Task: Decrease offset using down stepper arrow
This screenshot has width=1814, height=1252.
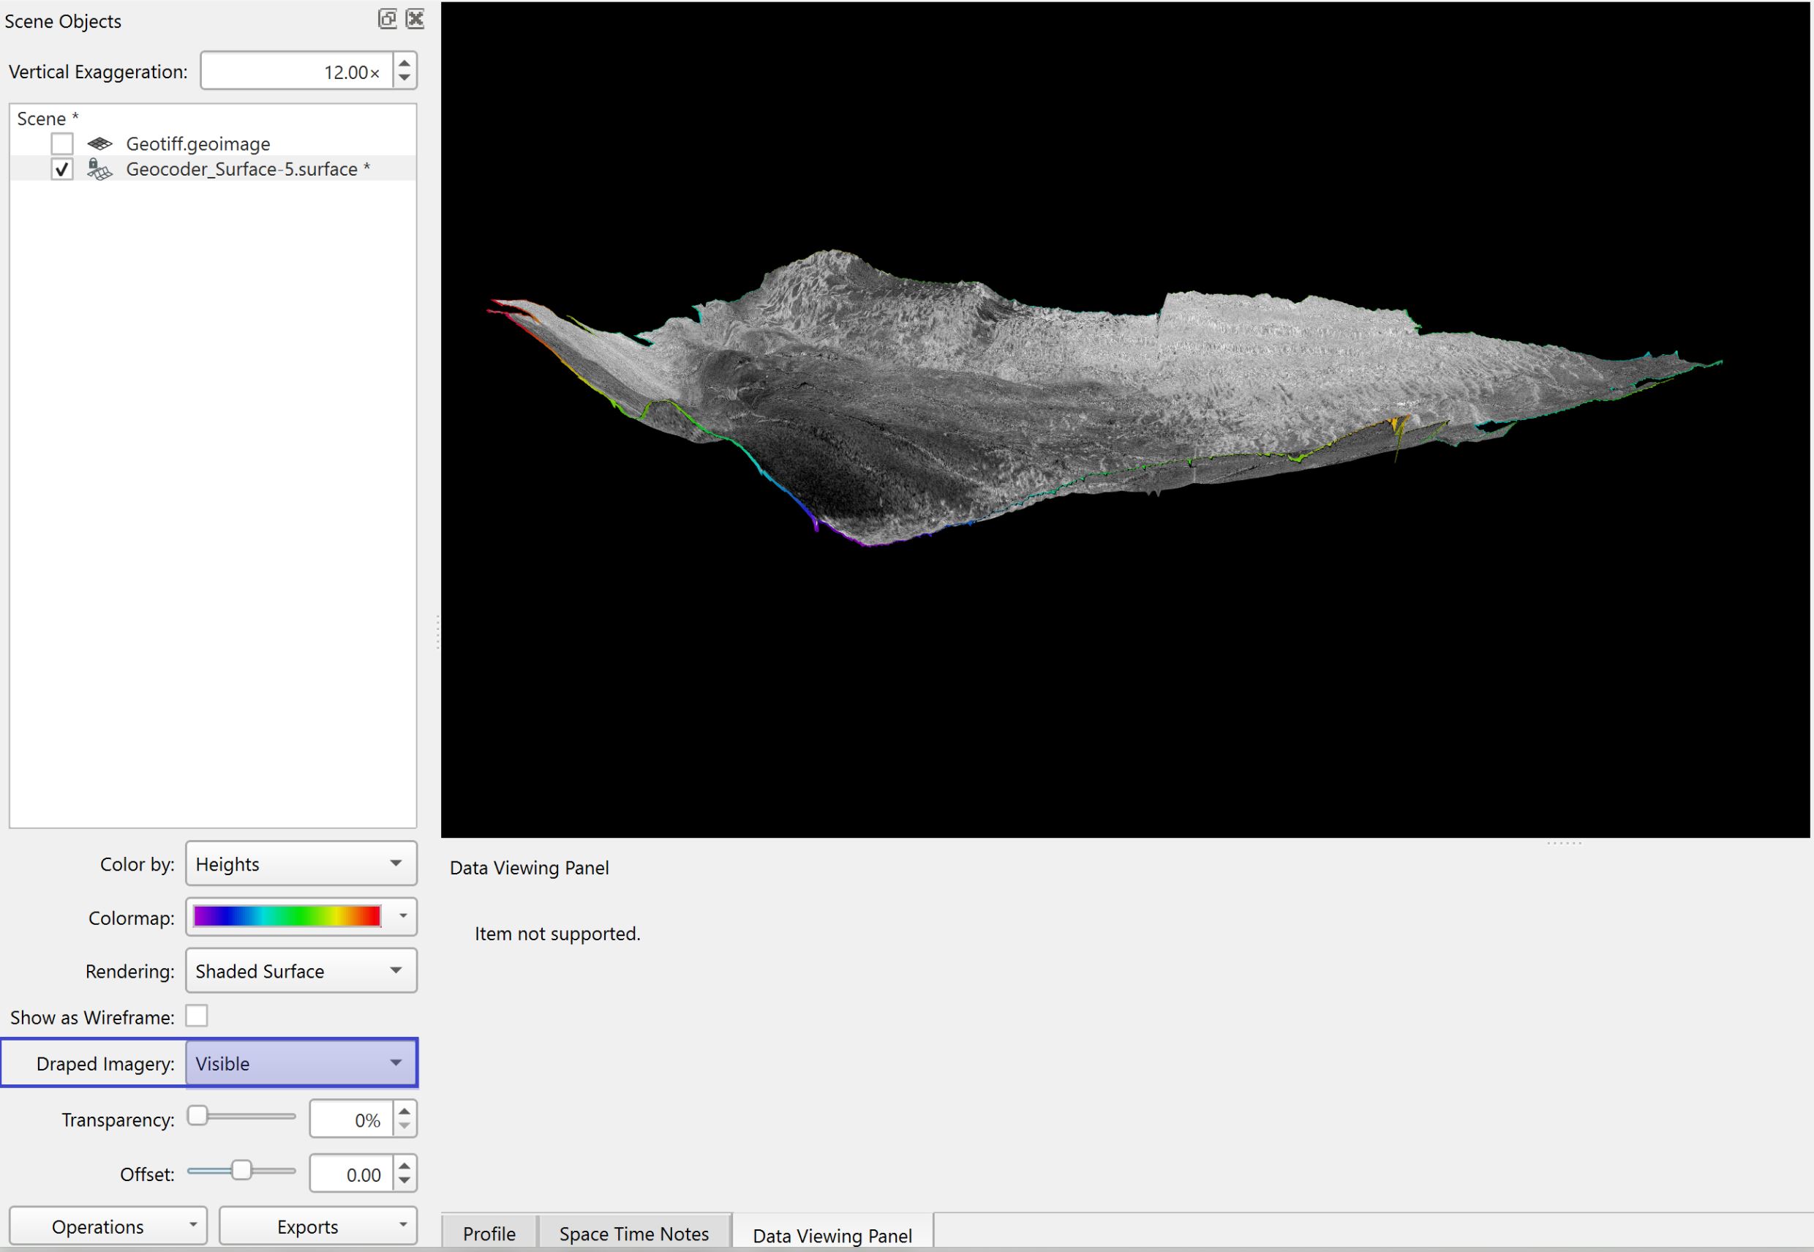Action: coord(404,1180)
